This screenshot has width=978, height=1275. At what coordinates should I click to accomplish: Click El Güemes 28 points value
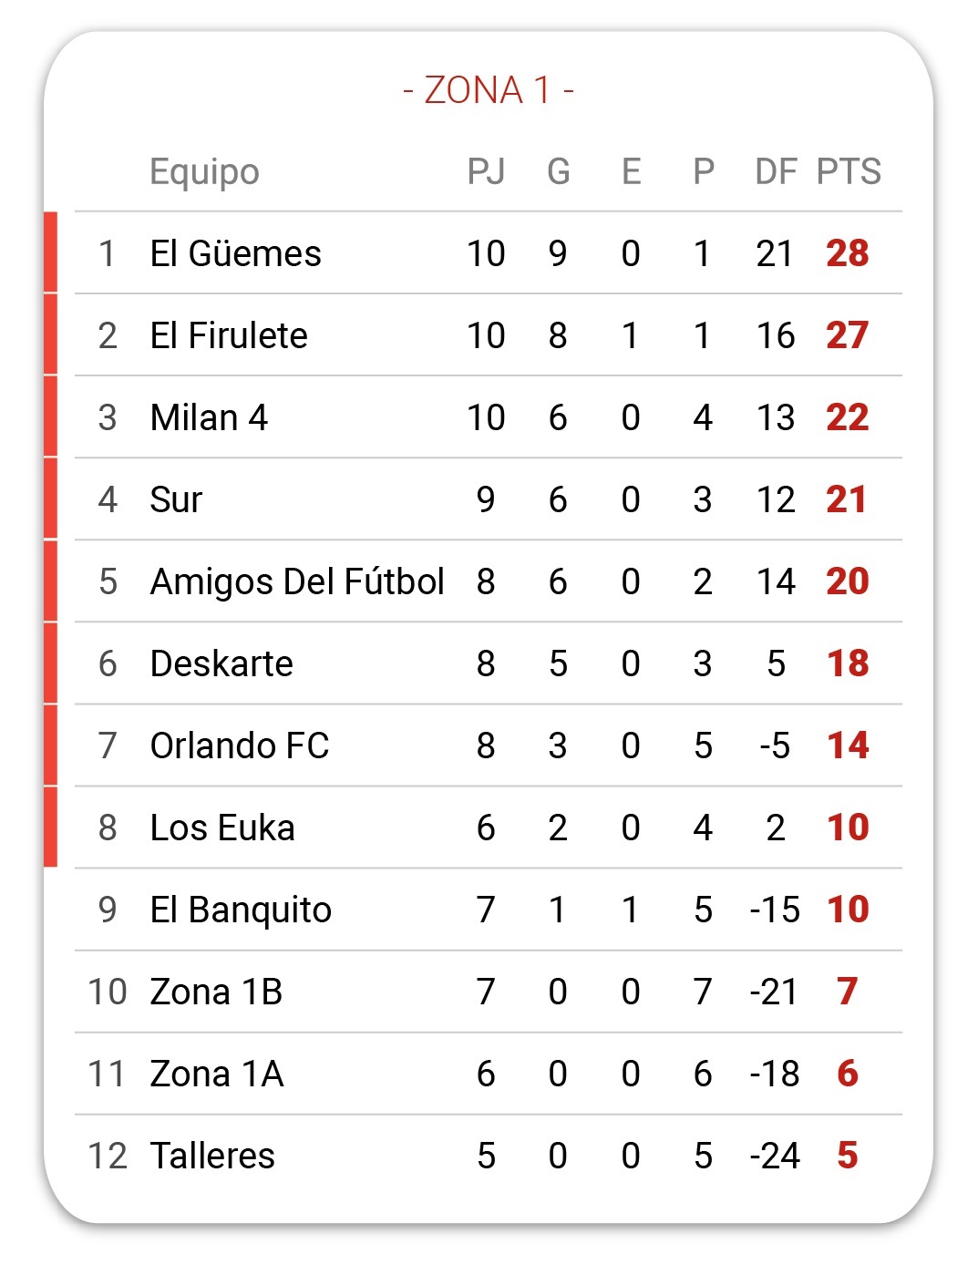(848, 253)
